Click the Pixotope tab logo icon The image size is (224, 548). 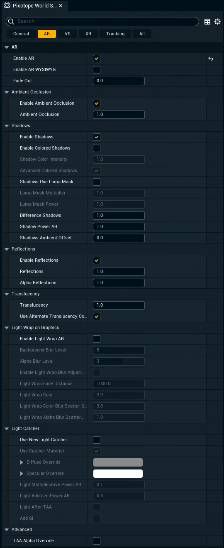(7, 6)
